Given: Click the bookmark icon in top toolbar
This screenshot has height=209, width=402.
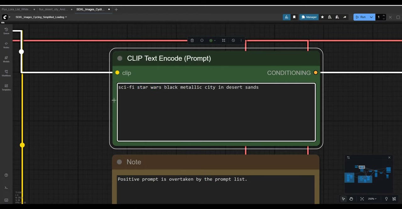Looking at the screenshot, I should [x=294, y=17].
